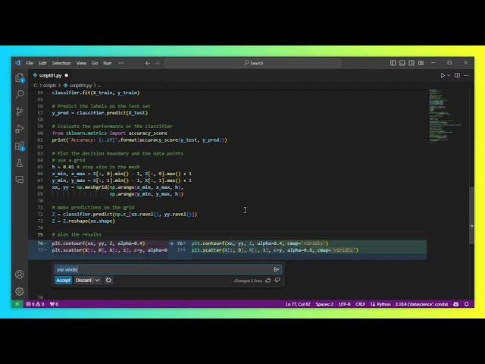
Task: Click line 61 print Accuracy statement
Action: (139, 140)
